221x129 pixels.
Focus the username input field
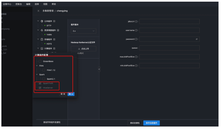(x=169, y=30)
